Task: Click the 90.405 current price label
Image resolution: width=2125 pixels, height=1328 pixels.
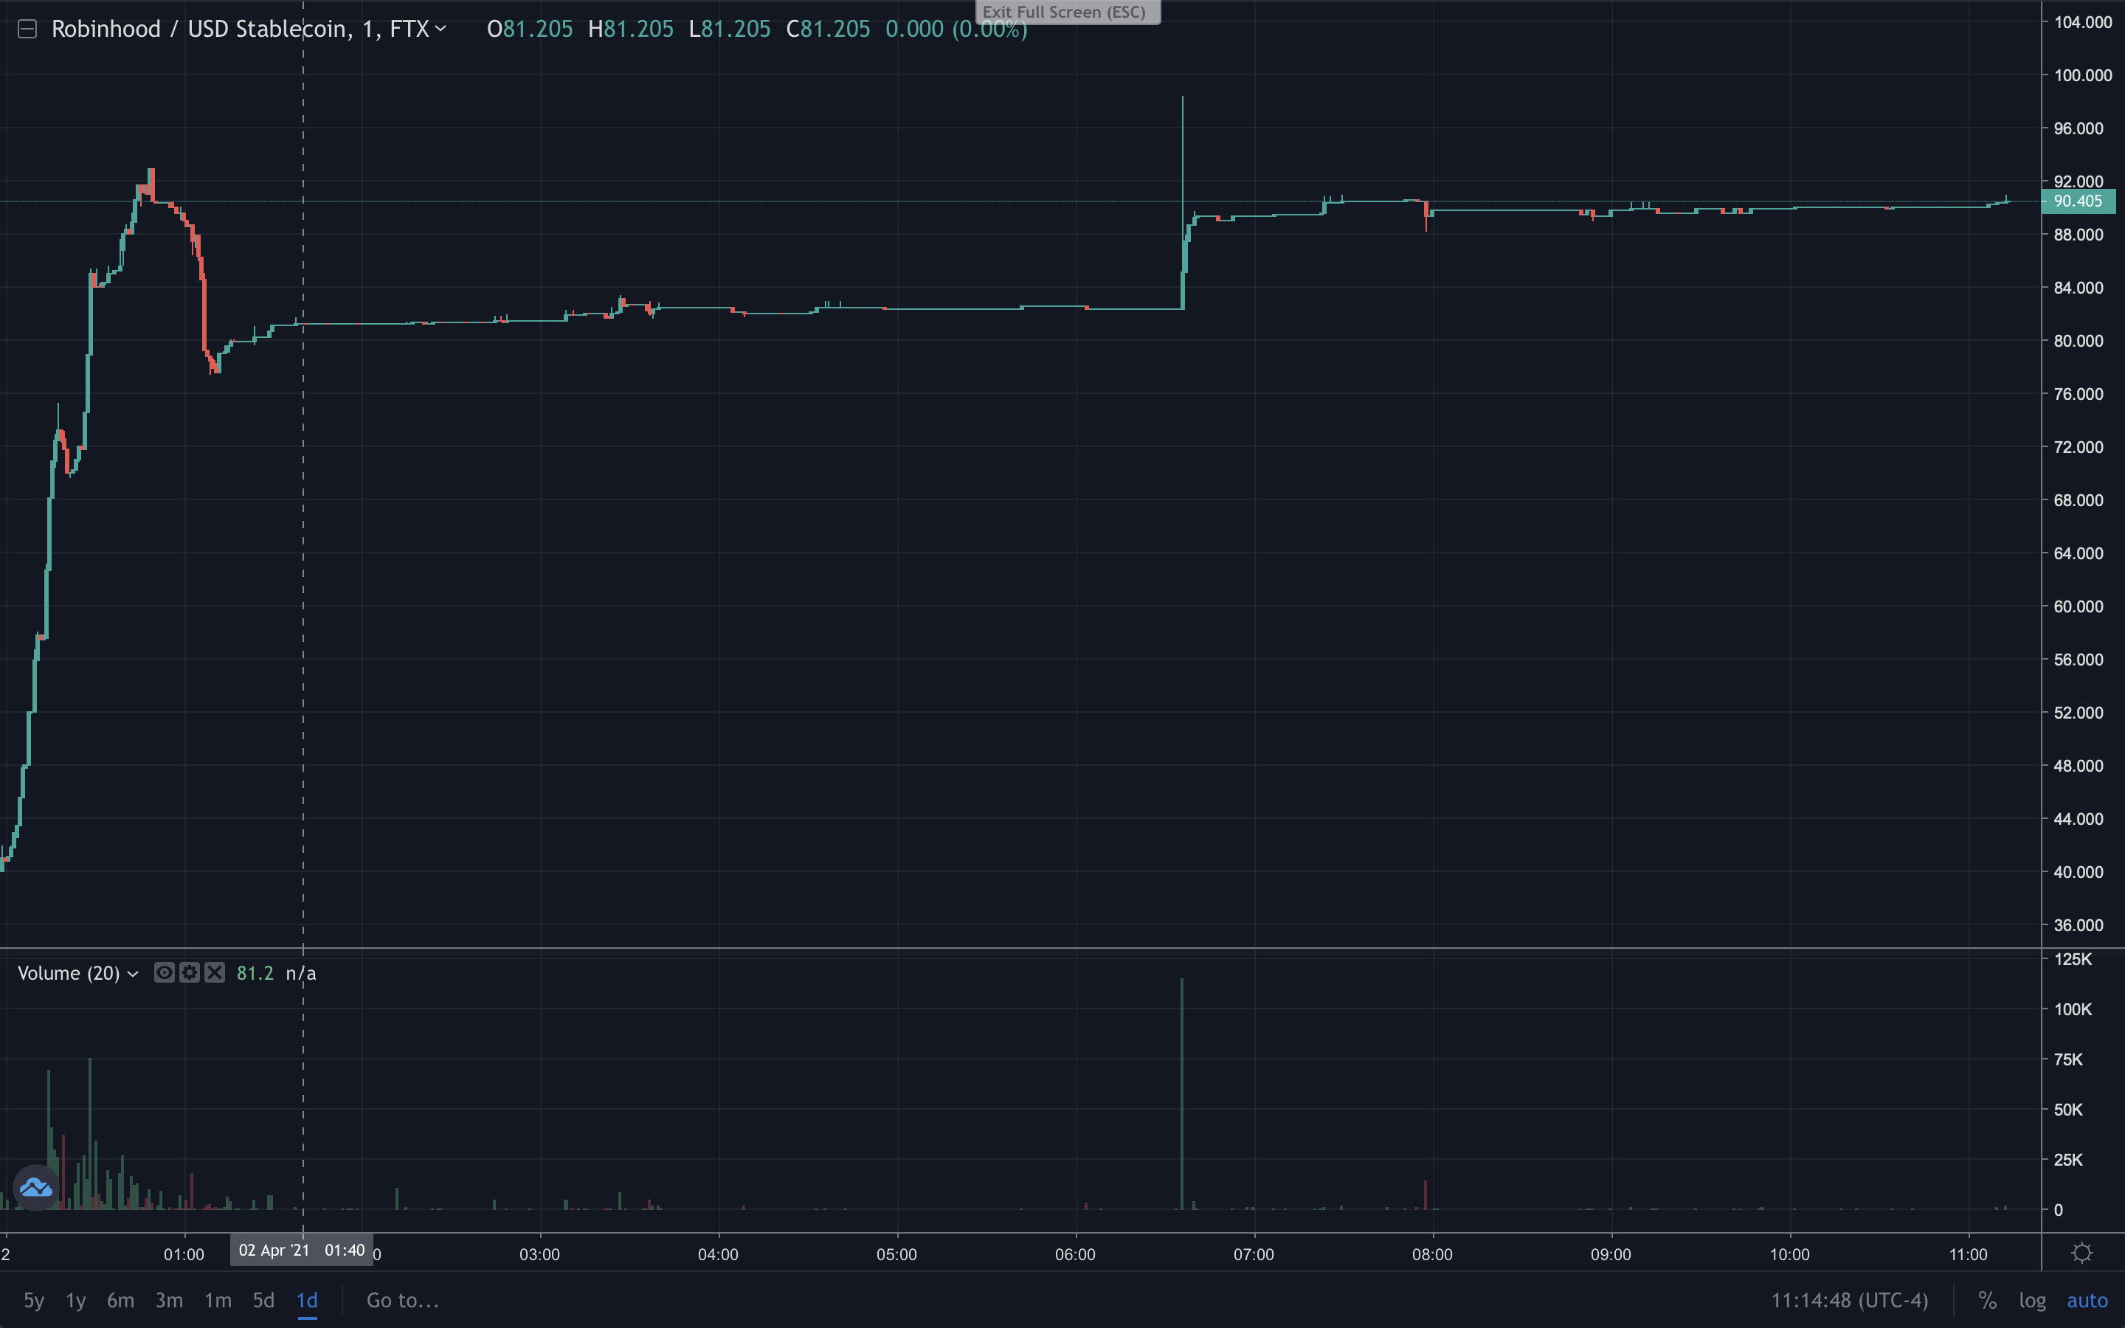Action: (2078, 201)
